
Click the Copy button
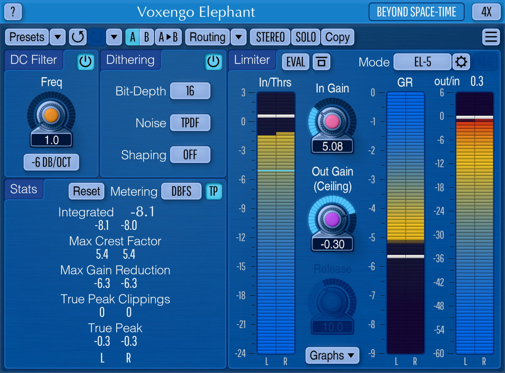point(337,37)
